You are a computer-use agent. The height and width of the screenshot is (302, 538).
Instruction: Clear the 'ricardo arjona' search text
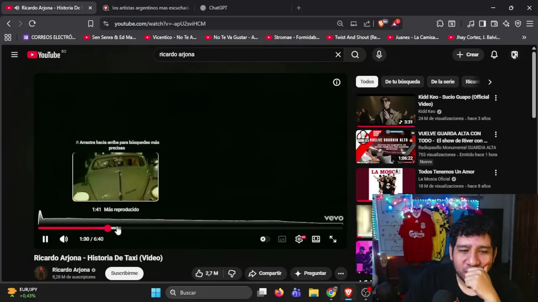[x=338, y=55]
